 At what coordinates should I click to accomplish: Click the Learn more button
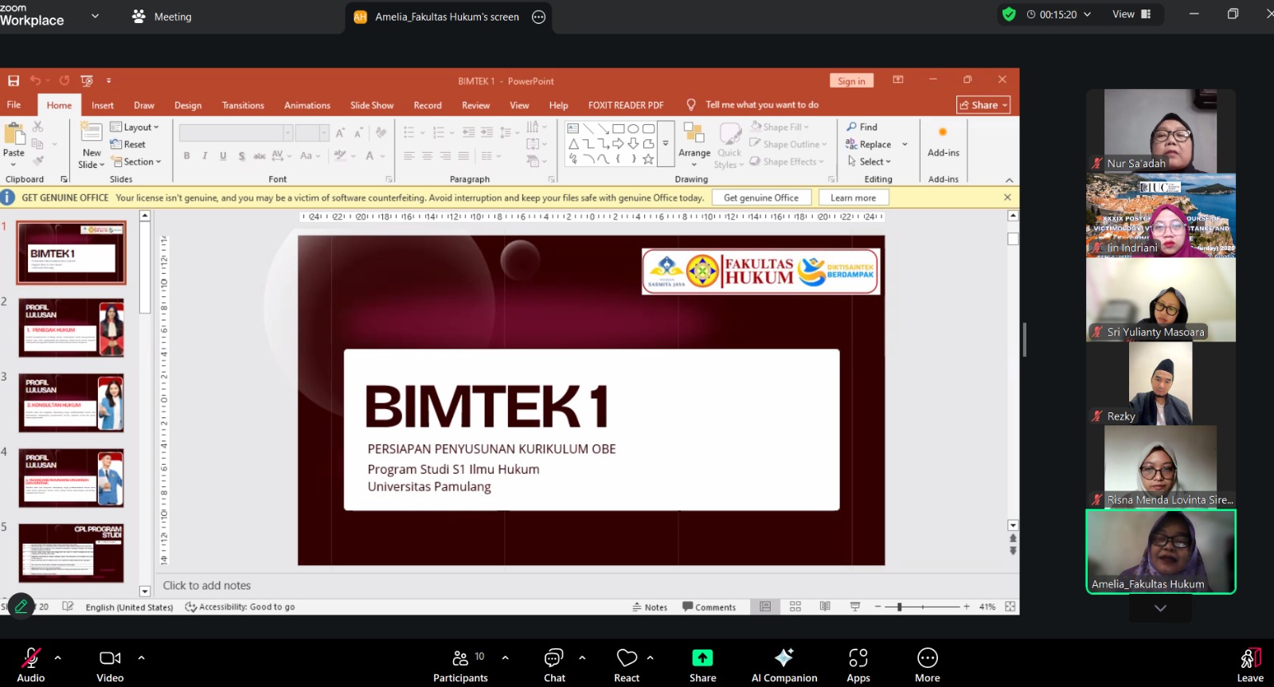853,197
